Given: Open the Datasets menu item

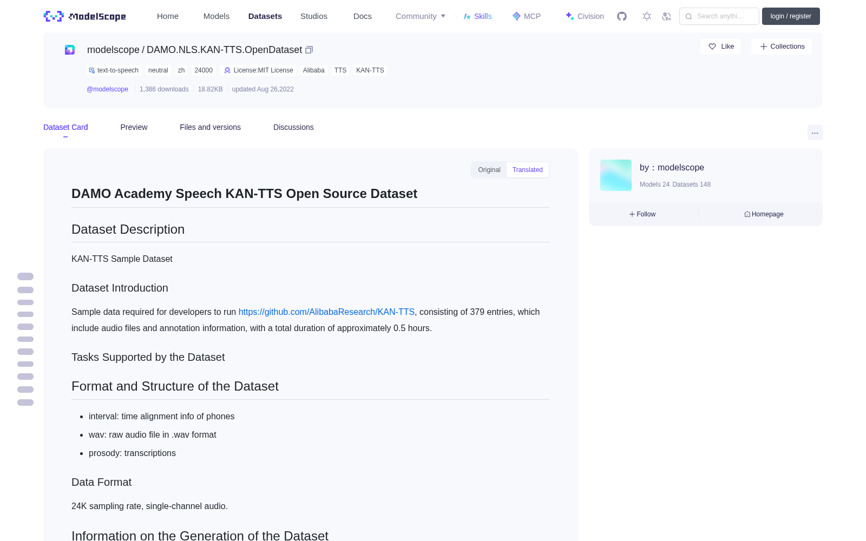Looking at the screenshot, I should [265, 16].
